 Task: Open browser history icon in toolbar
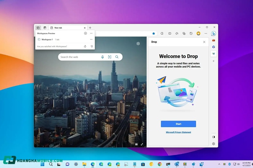point(191,33)
